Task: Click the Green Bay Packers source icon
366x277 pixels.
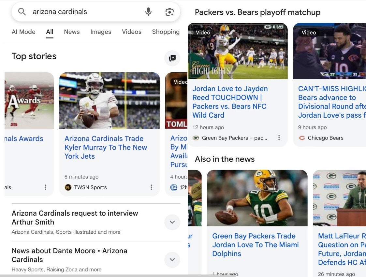Action: pyautogui.click(x=196, y=138)
